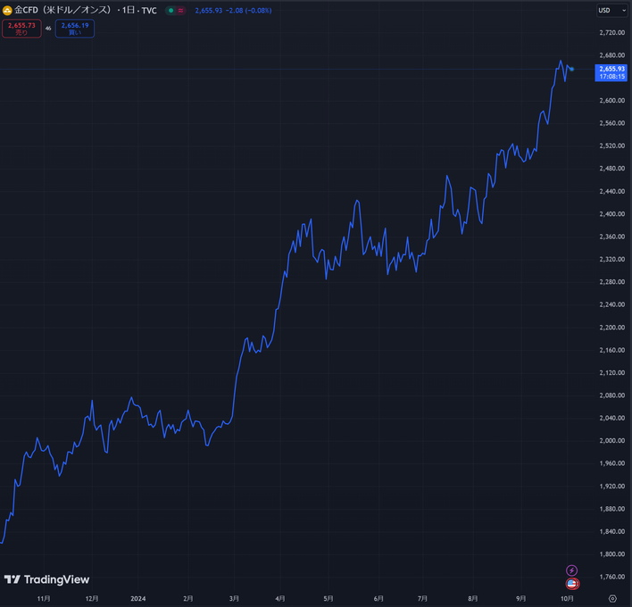Click the gold CFD symbol icon
This screenshot has height=607, width=632.
[7, 10]
